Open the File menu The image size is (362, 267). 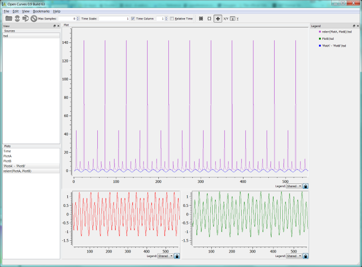(6, 11)
